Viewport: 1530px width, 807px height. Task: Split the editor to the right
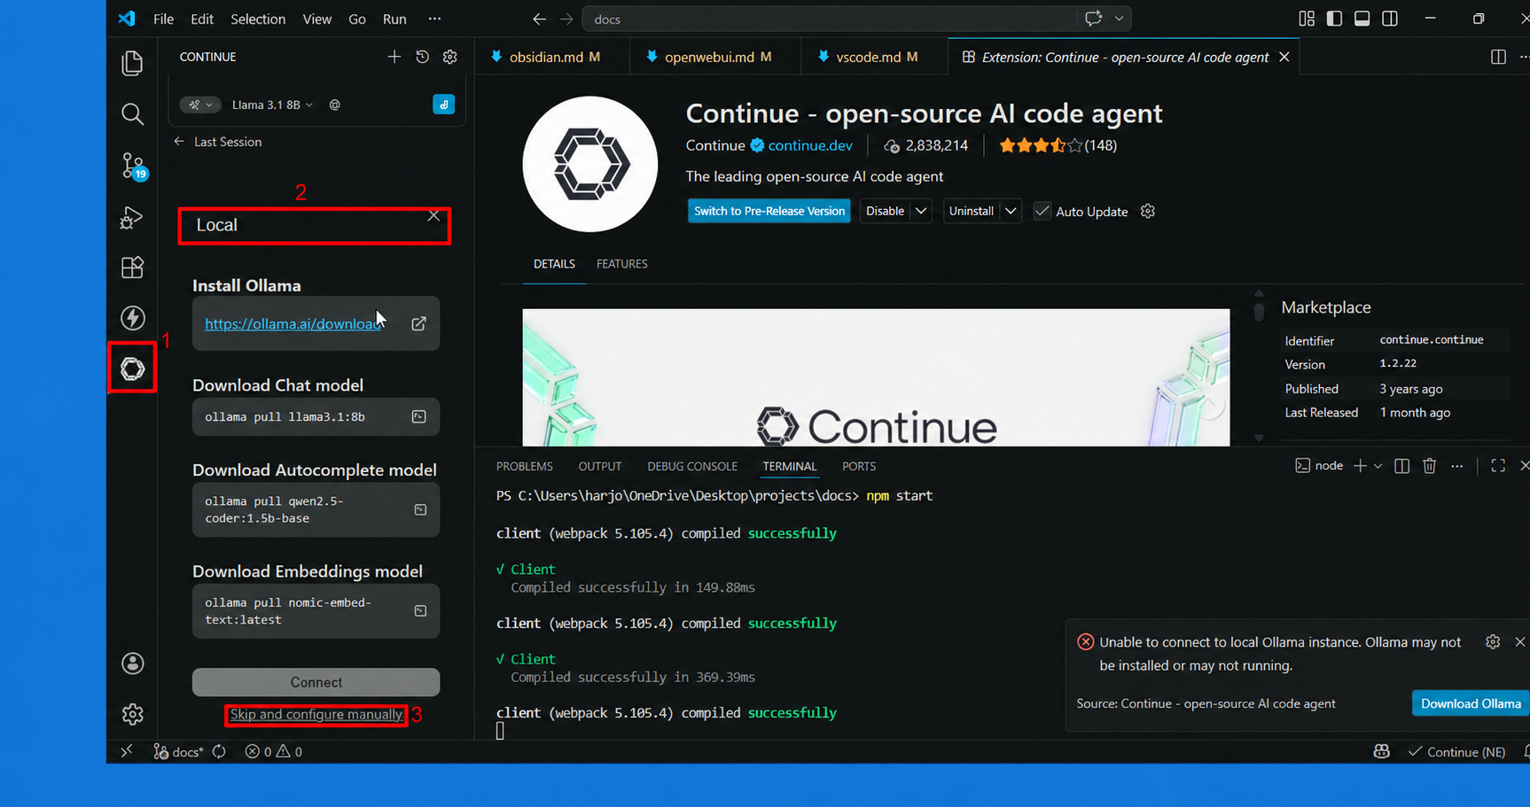pyautogui.click(x=1498, y=57)
